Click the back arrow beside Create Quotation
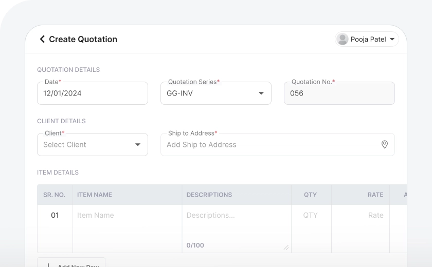Viewport: 432px width, 267px height. click(x=42, y=39)
